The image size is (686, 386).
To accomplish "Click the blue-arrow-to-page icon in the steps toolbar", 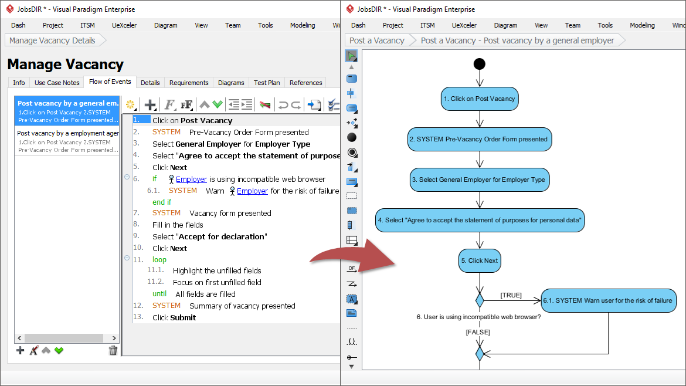I will click(314, 104).
